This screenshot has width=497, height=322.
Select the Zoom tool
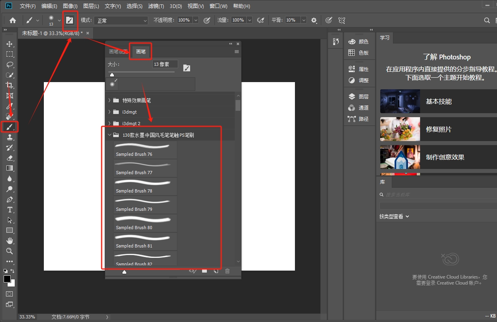click(10, 251)
